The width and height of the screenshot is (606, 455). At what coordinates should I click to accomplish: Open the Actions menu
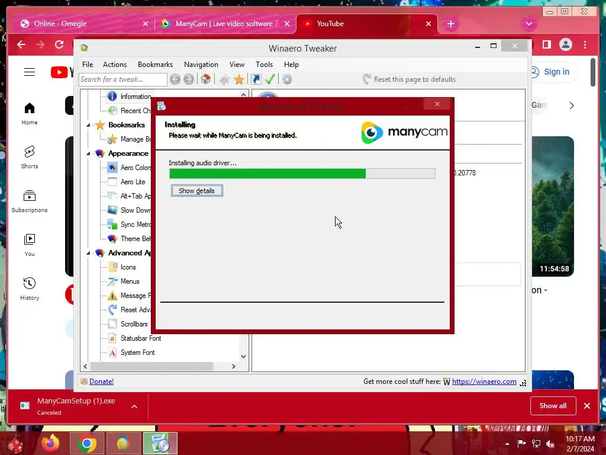pyautogui.click(x=115, y=65)
